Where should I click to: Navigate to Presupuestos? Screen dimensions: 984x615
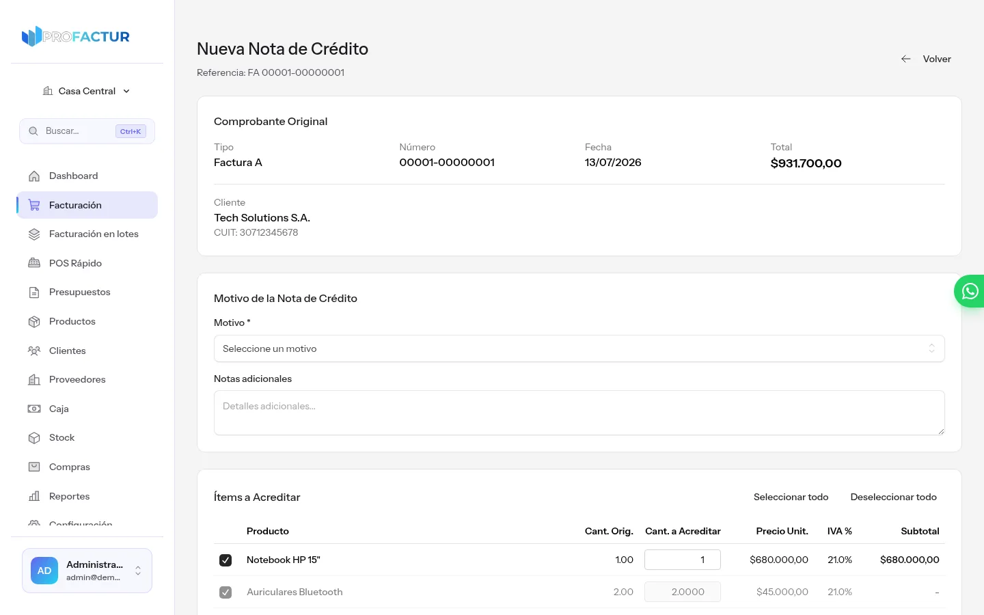[87, 292]
